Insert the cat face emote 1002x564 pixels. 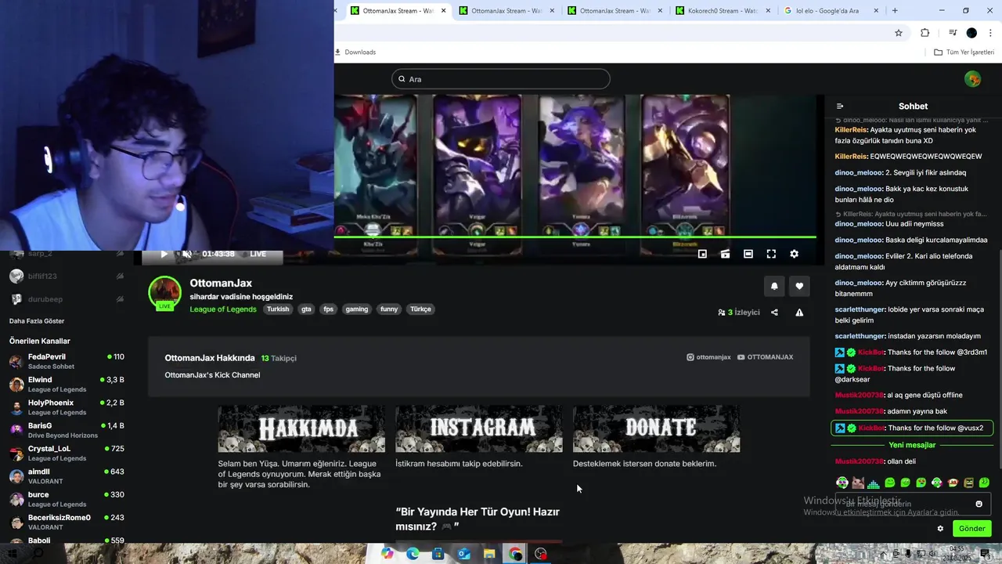(x=858, y=483)
